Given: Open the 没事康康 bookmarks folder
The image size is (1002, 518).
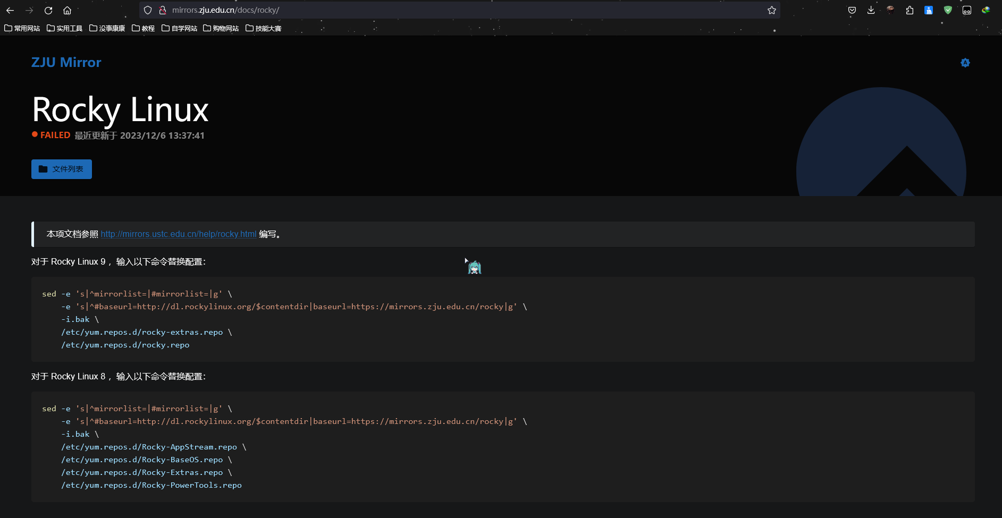Looking at the screenshot, I should tap(107, 28).
